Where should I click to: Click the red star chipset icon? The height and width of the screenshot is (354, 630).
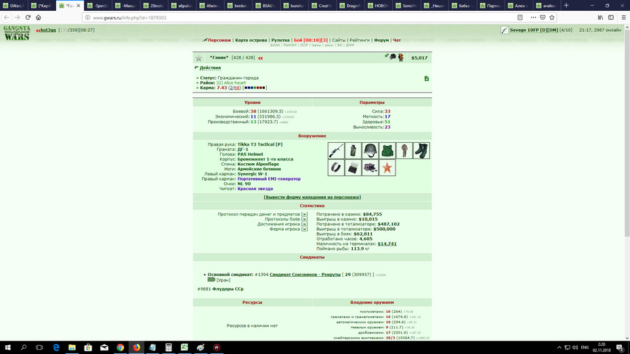pyautogui.click(x=387, y=168)
